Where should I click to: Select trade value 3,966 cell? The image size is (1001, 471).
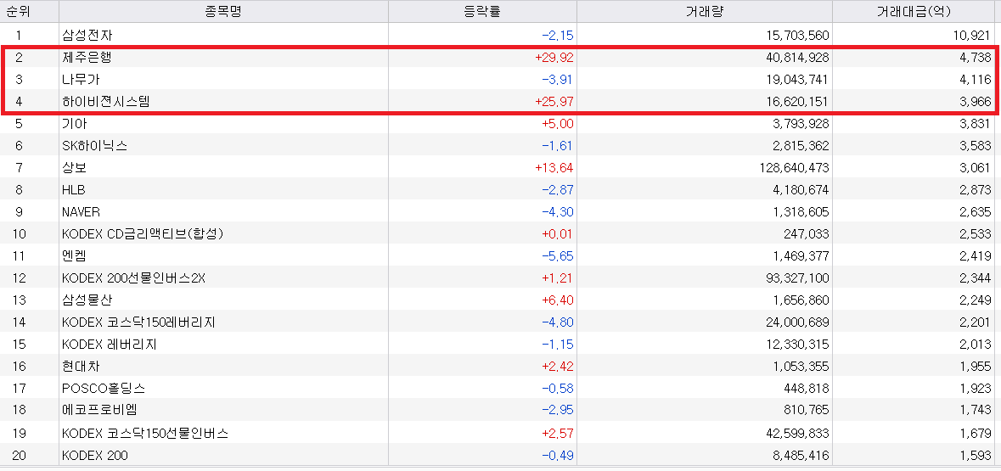[976, 102]
